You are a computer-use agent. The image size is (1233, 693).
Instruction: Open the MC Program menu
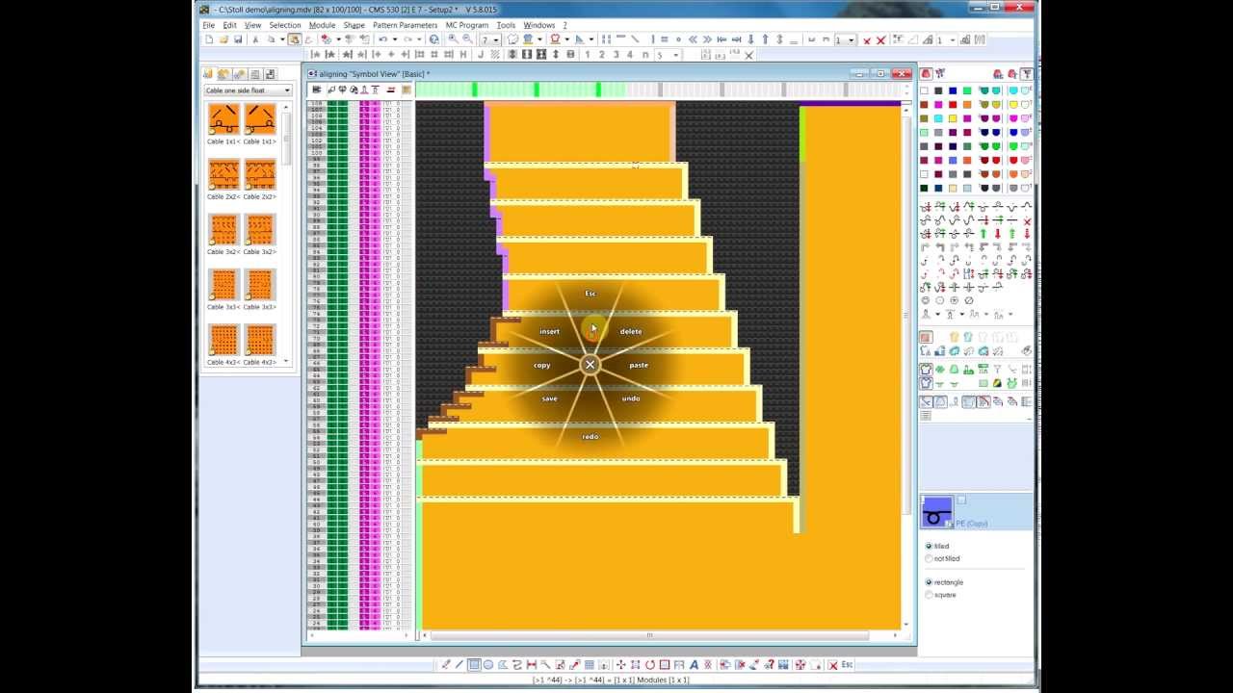coord(466,25)
